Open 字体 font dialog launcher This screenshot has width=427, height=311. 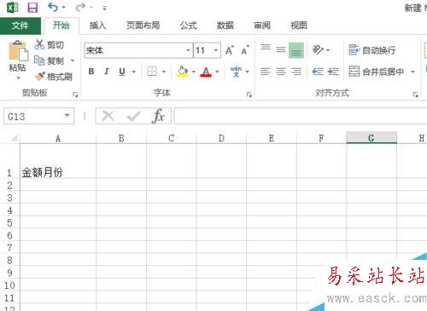pos(249,95)
